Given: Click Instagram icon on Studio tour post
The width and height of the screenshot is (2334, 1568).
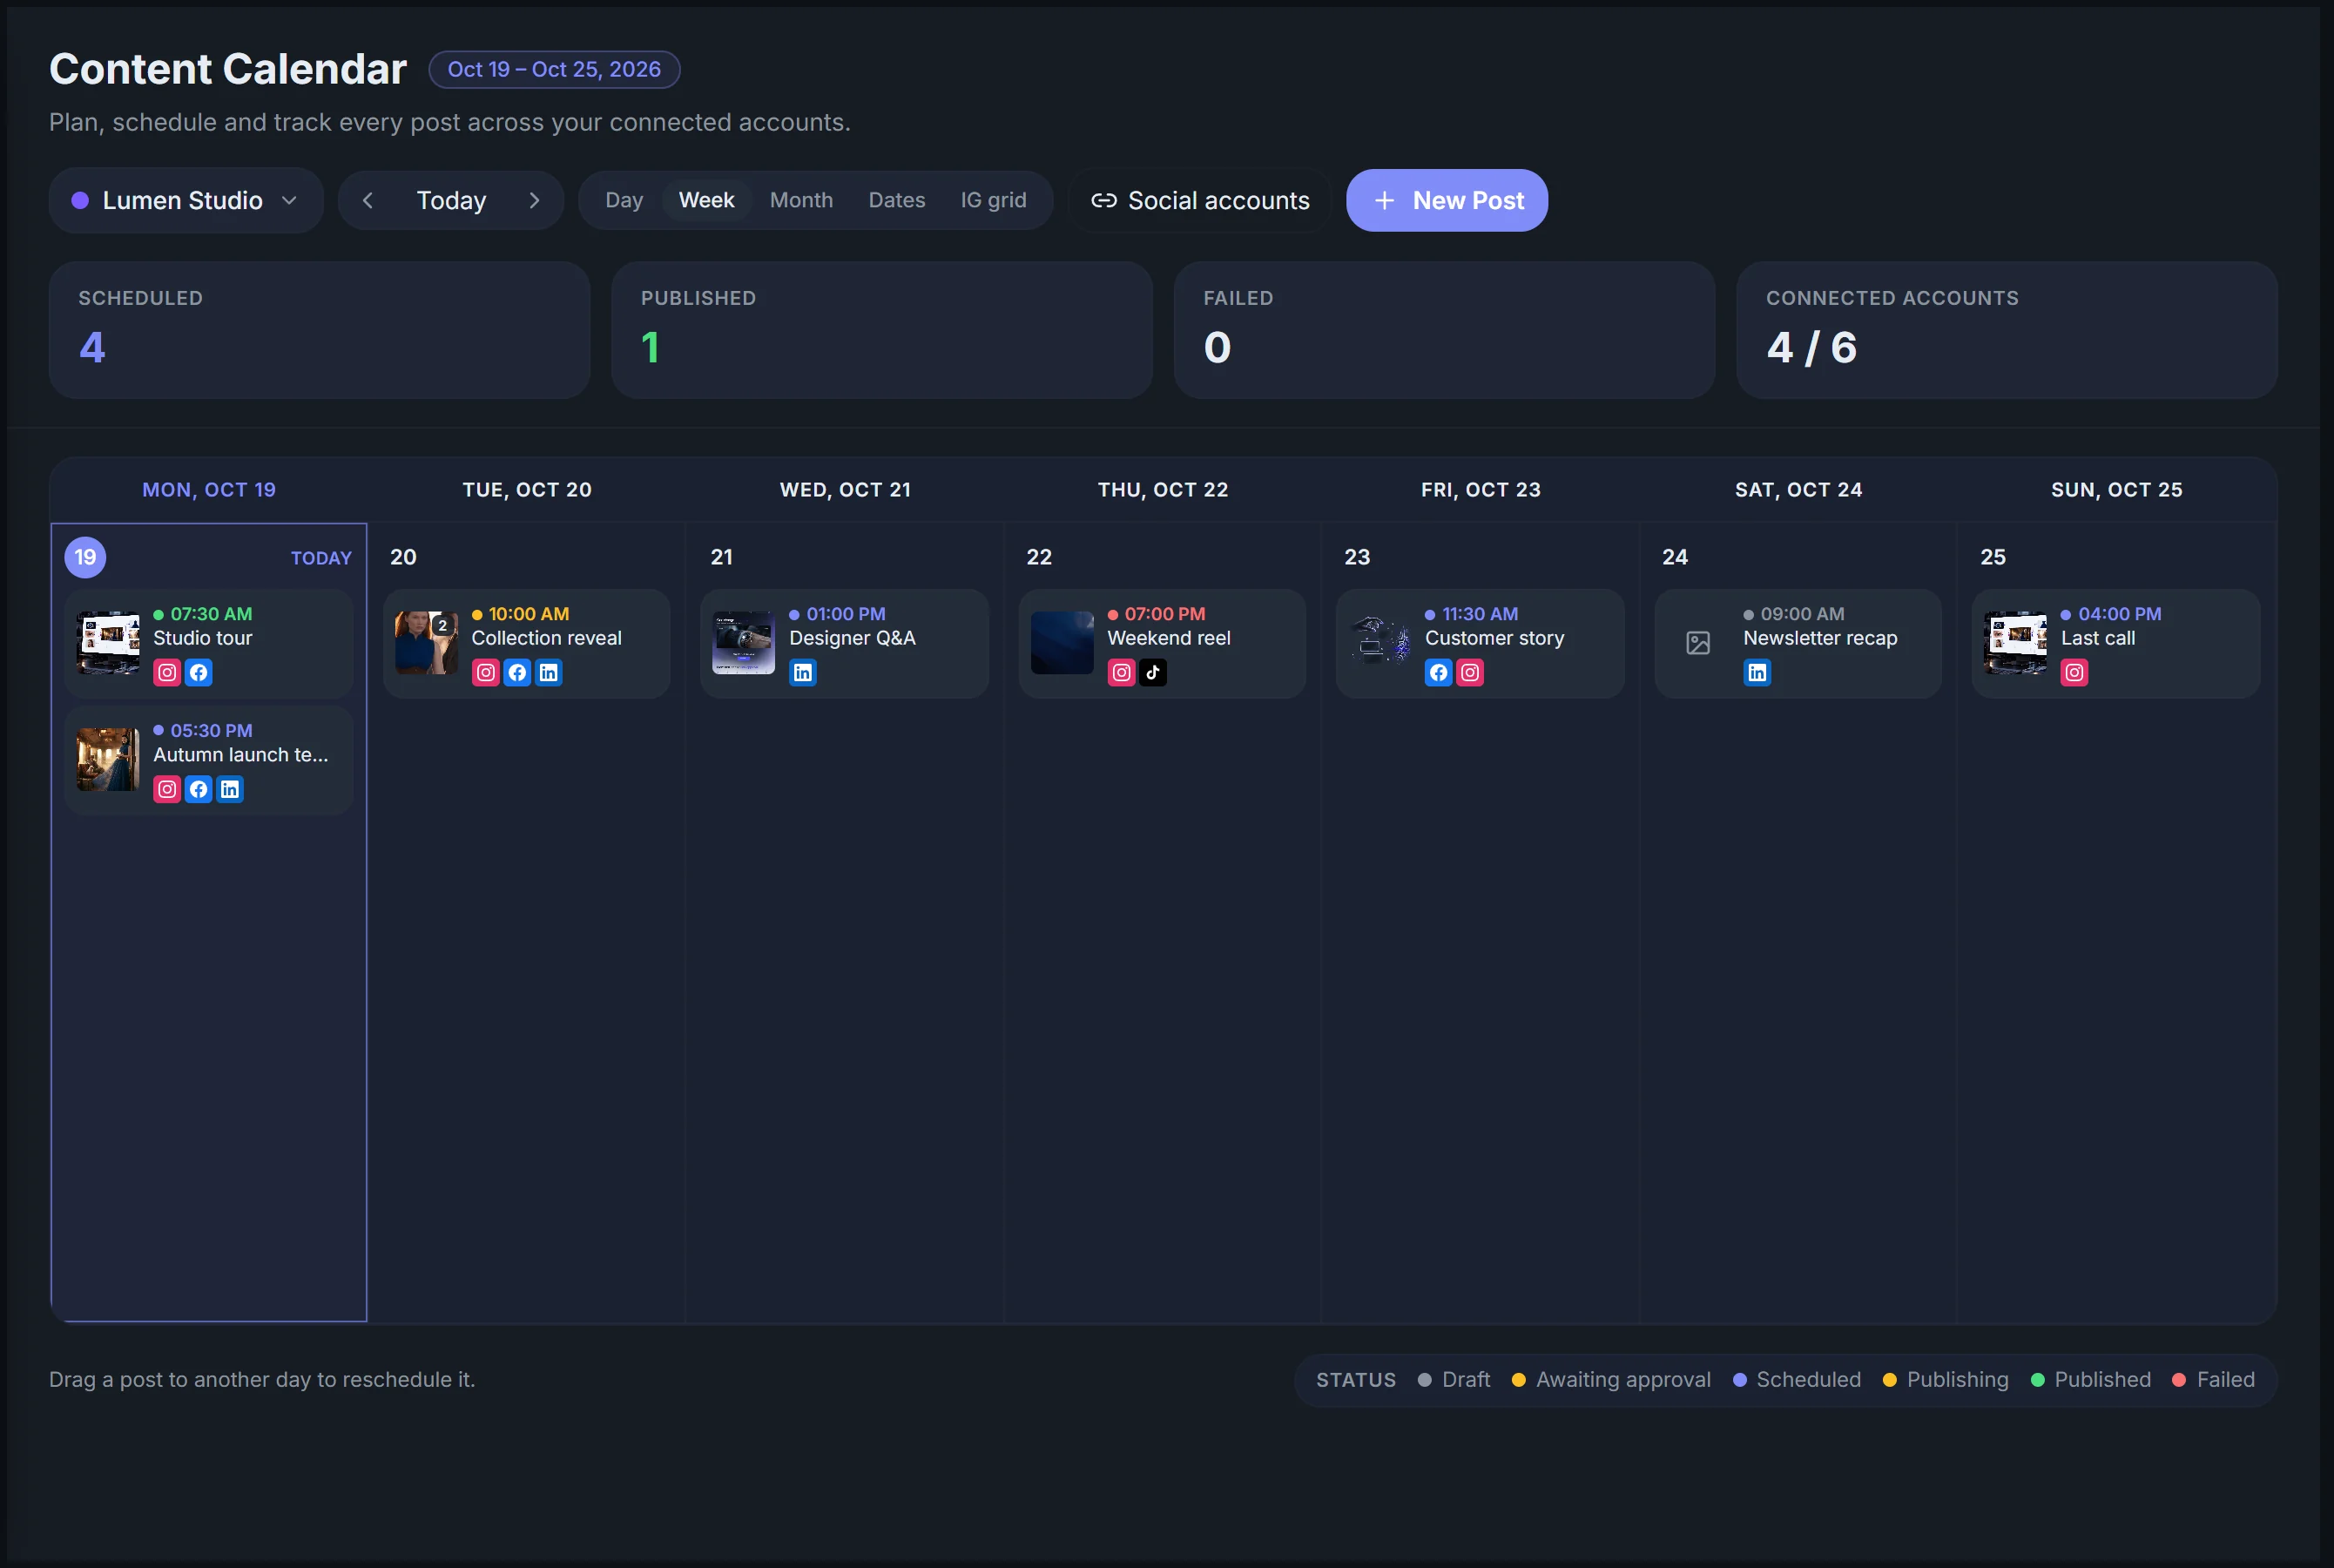Looking at the screenshot, I should [167, 673].
